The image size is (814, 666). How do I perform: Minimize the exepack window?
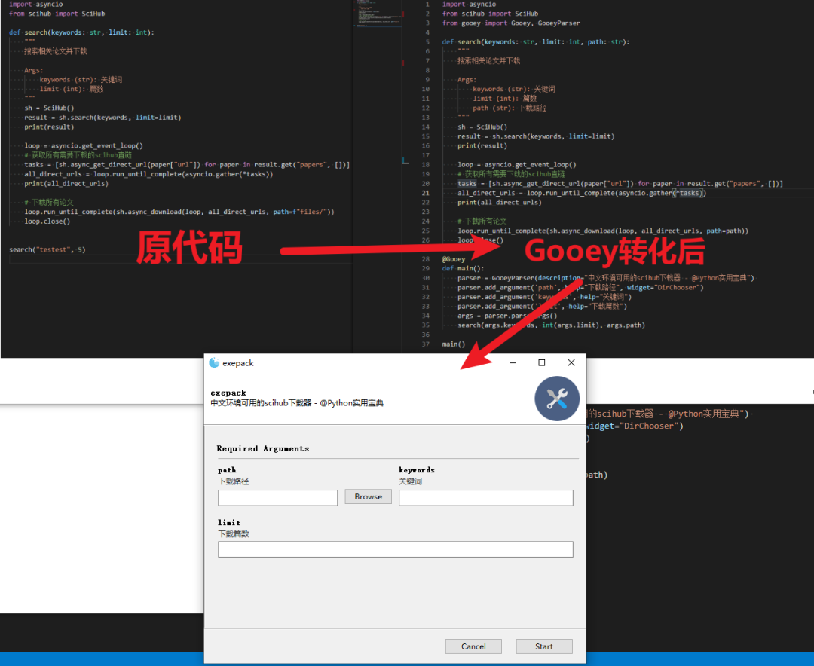tap(513, 362)
